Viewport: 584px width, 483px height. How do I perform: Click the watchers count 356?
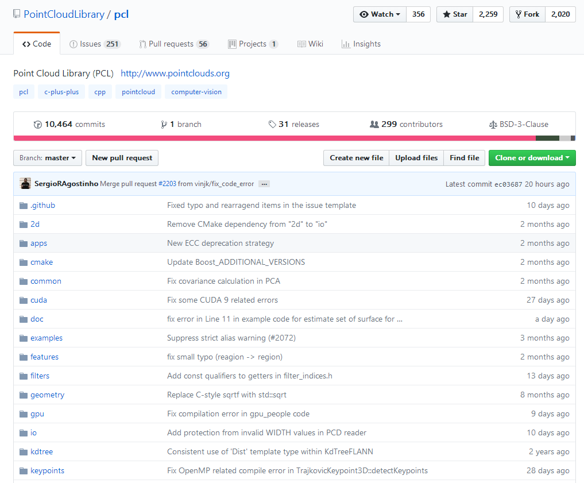pyautogui.click(x=418, y=14)
